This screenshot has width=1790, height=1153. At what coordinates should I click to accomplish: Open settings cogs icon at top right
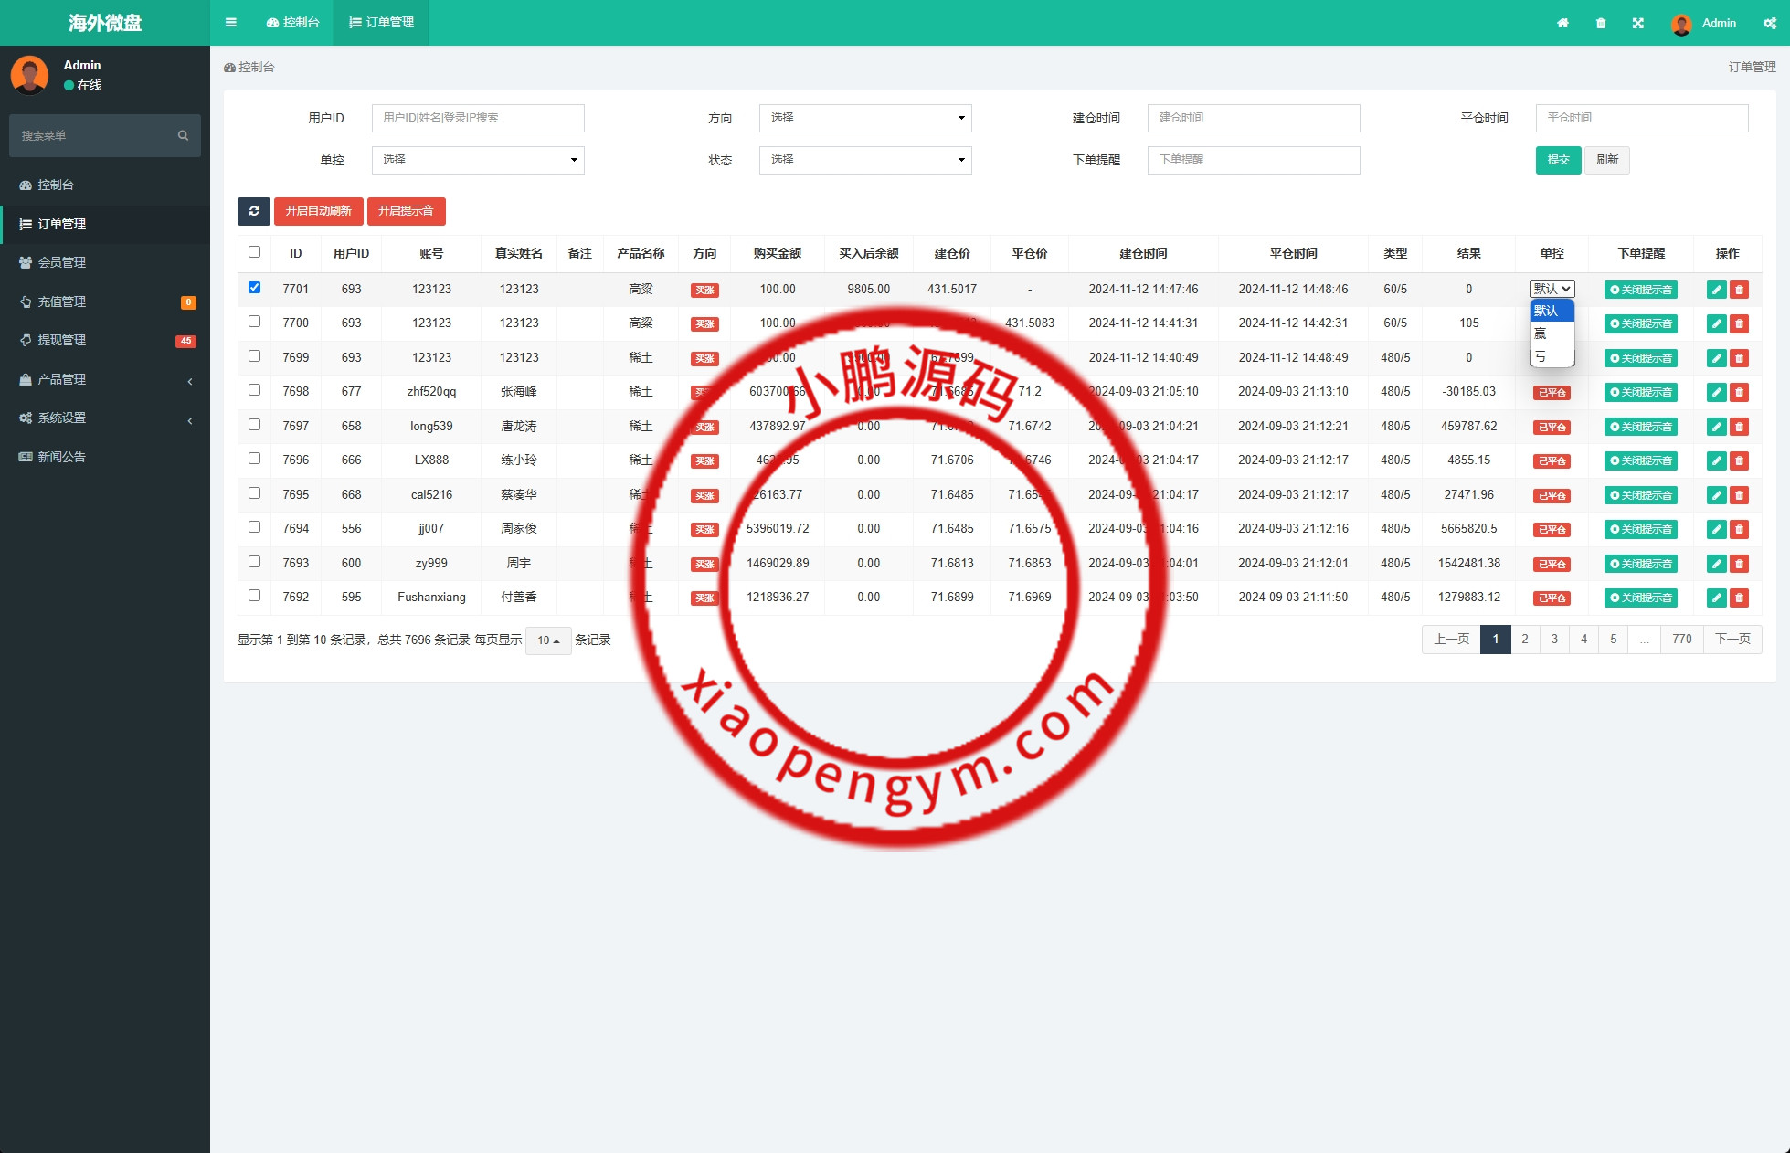1770,24
